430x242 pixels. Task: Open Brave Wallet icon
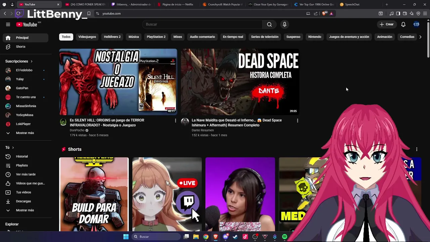[405, 13]
